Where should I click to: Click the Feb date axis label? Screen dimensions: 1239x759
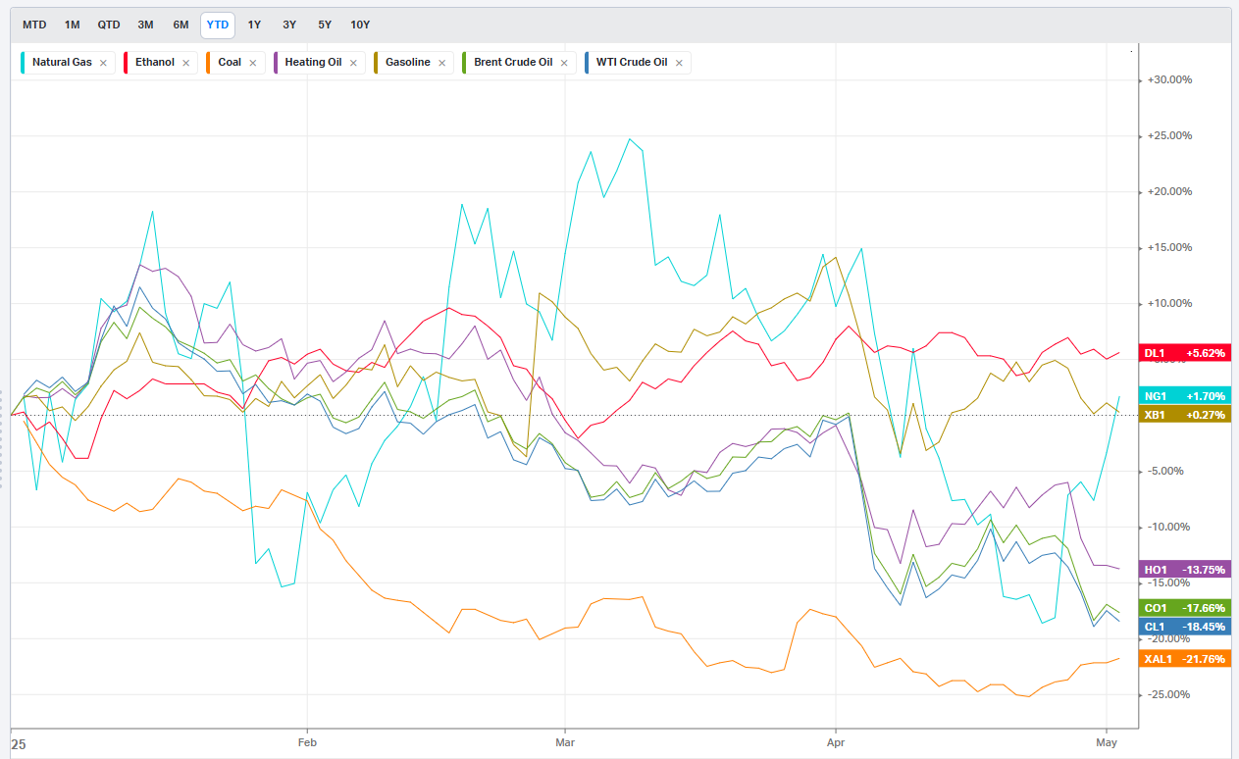click(307, 743)
